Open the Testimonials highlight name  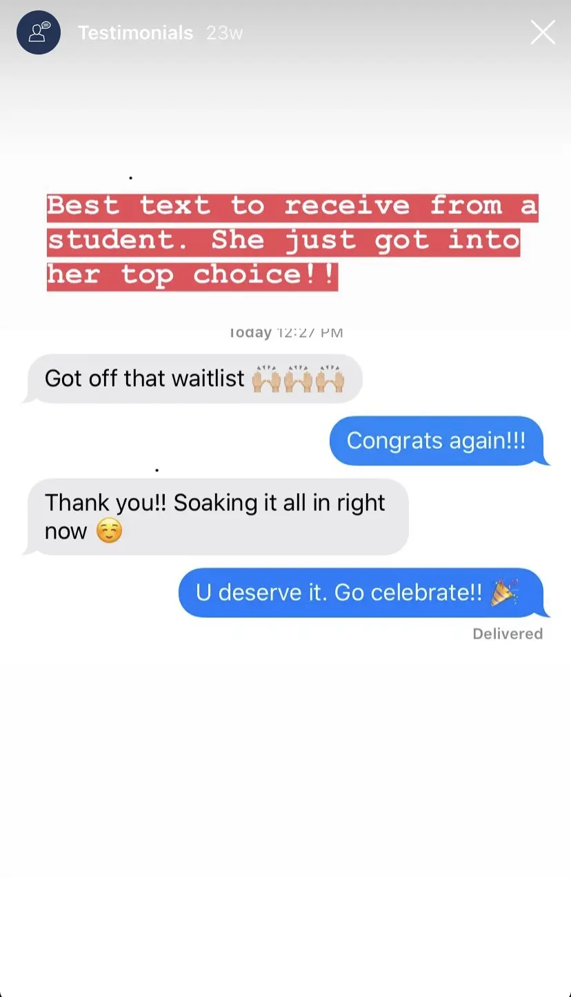[x=135, y=32]
